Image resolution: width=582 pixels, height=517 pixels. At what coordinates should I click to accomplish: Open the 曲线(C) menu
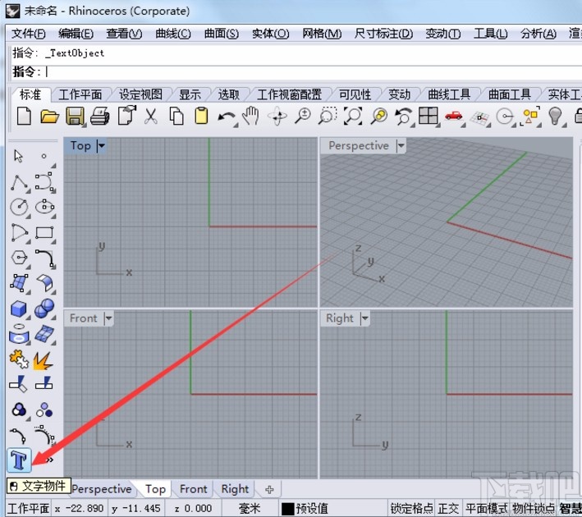pyautogui.click(x=173, y=34)
